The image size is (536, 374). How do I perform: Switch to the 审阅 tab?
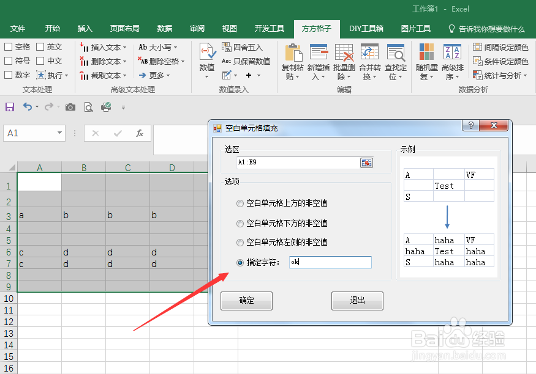[x=197, y=29]
